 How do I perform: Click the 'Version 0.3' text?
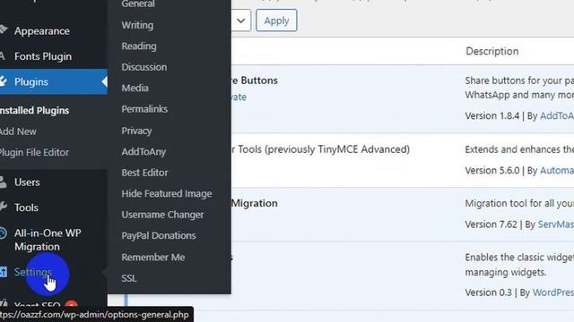point(488,292)
